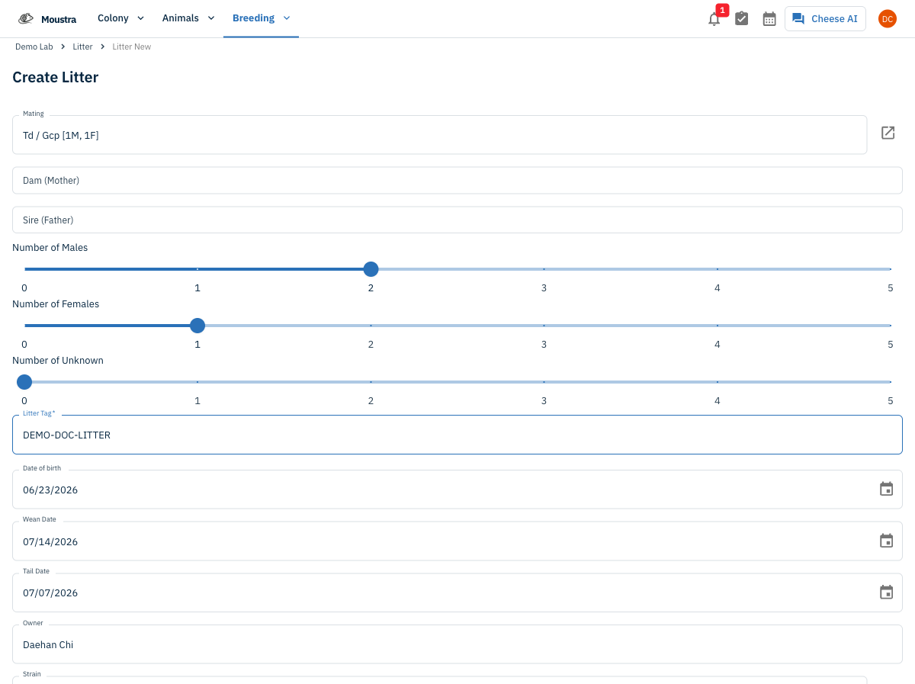Click the DC user avatar
This screenshot has width=915, height=684.
887,19
